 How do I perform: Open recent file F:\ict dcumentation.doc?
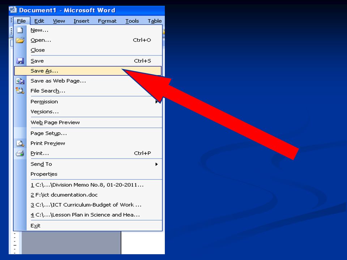click(x=88, y=195)
